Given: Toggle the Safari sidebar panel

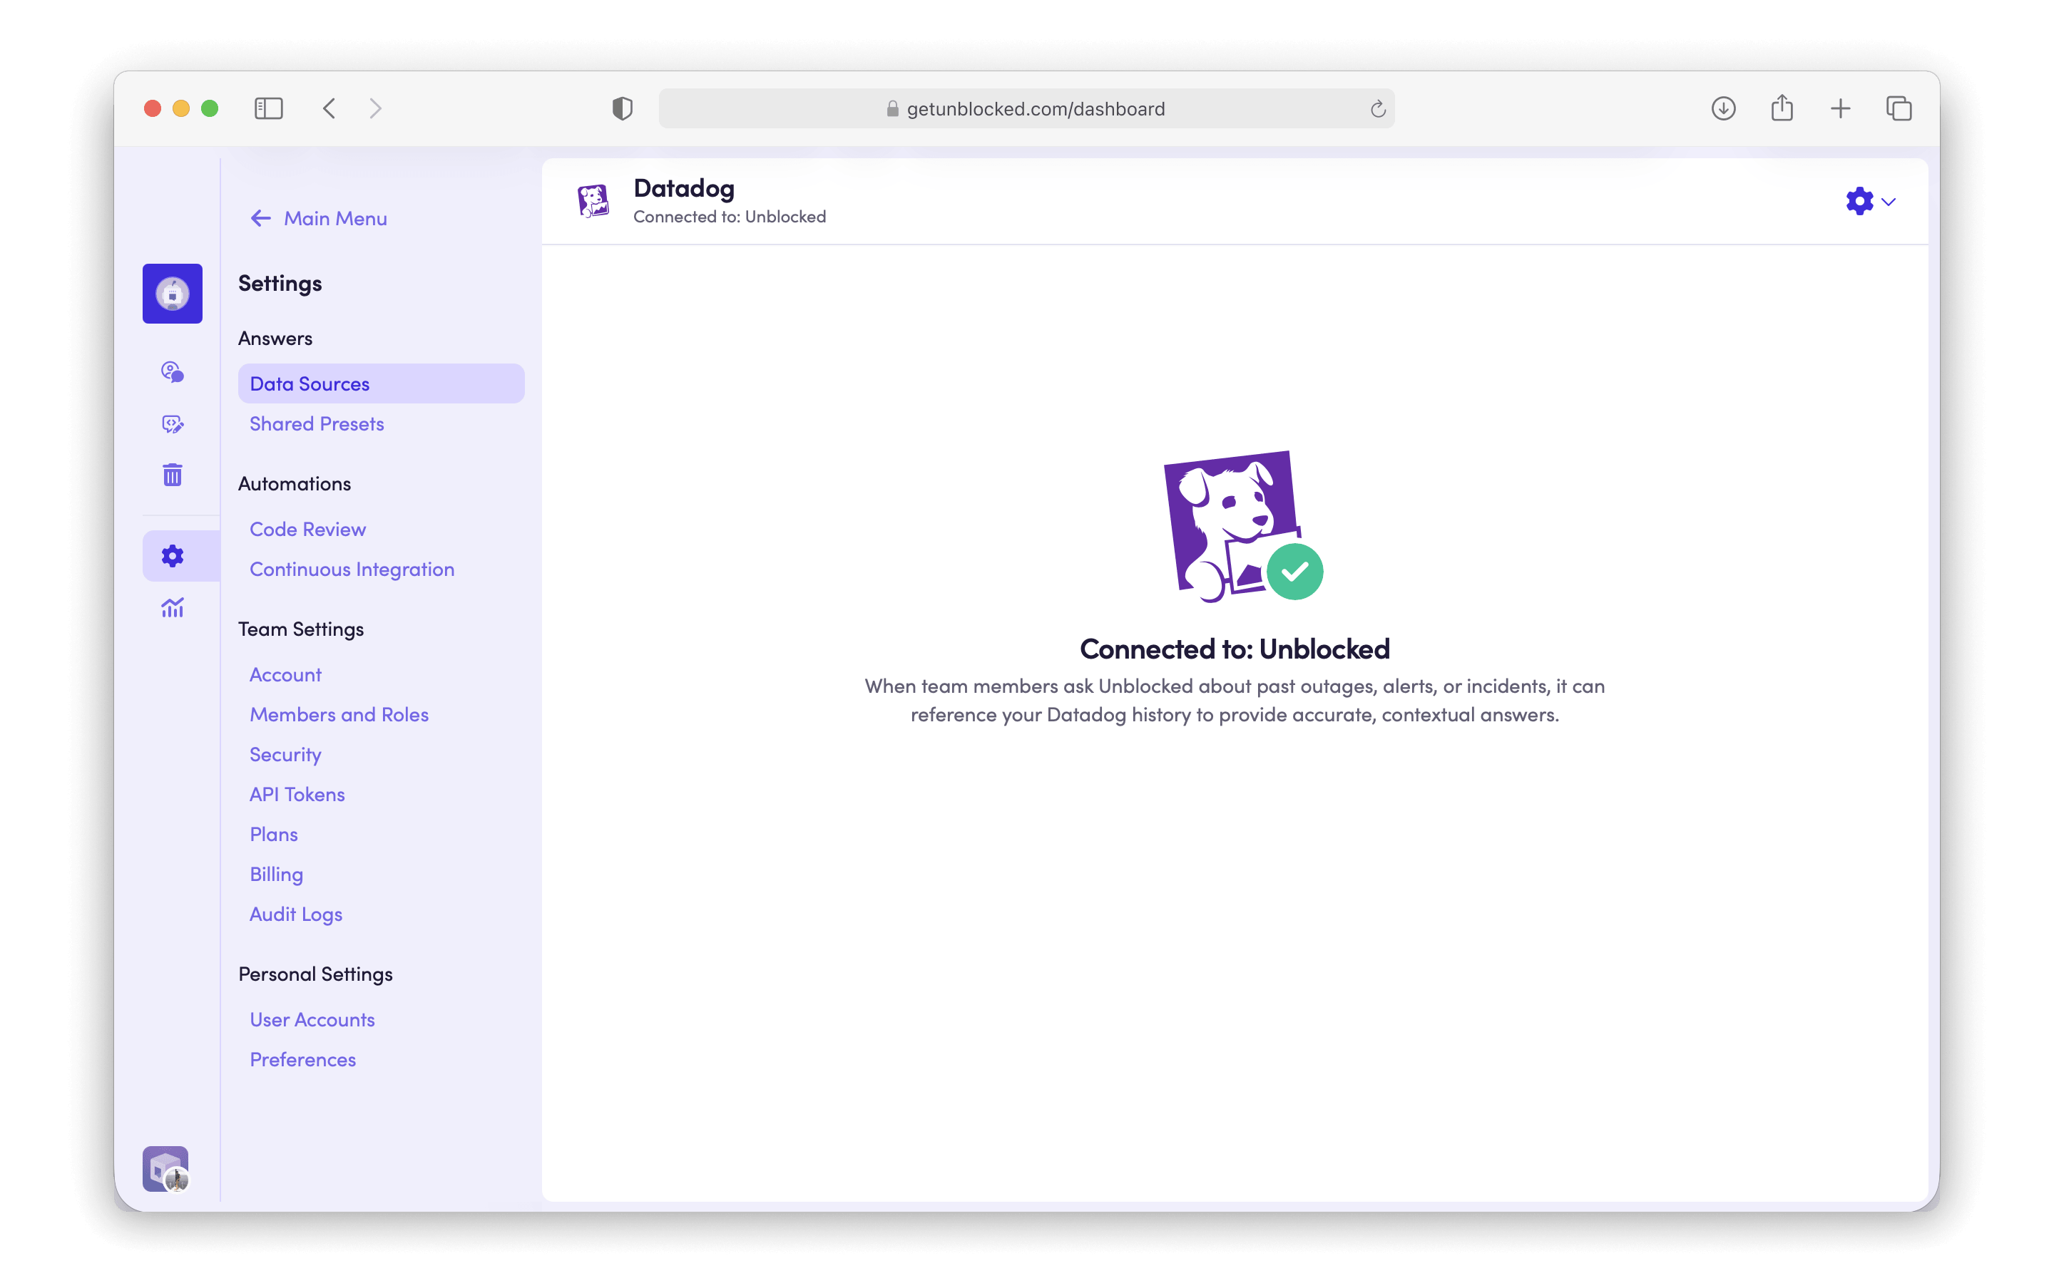Looking at the screenshot, I should 268,108.
